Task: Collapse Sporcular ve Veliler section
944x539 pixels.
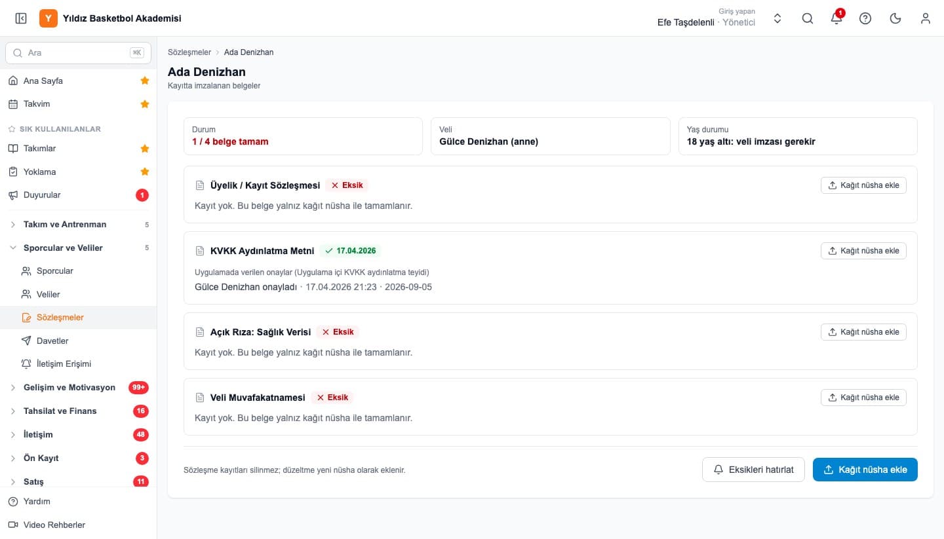Action: pyautogui.click(x=78, y=248)
